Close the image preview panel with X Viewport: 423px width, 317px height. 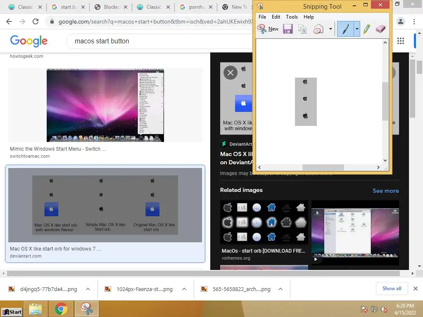[x=231, y=73]
